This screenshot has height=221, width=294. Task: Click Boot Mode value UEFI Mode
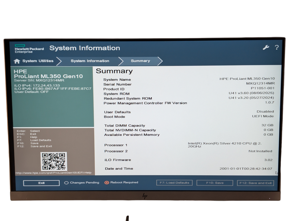[x=263, y=116]
